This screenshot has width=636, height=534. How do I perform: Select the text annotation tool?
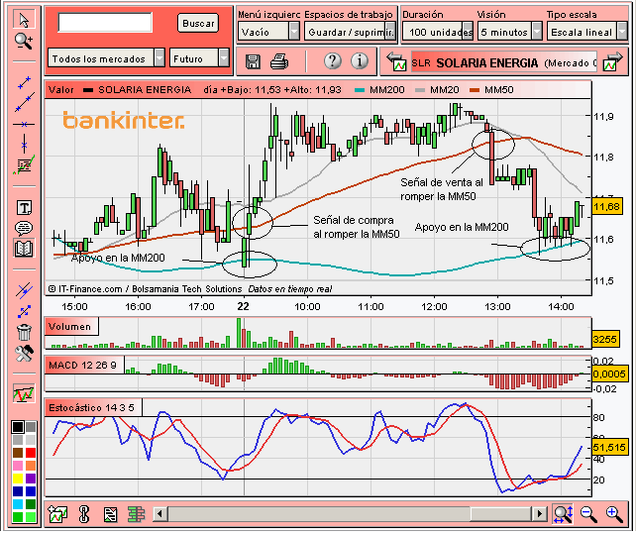pyautogui.click(x=24, y=208)
